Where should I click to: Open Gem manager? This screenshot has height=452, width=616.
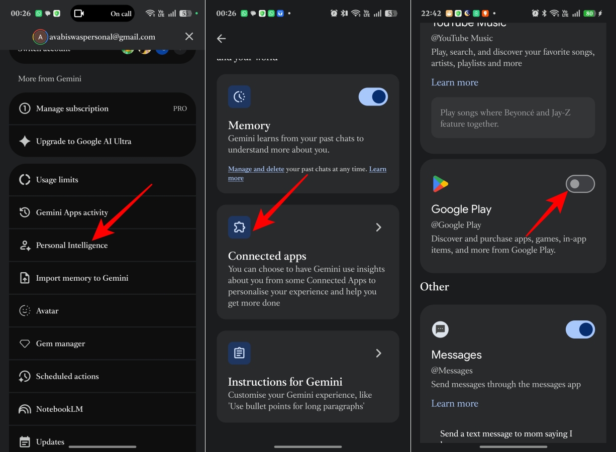pyautogui.click(x=102, y=344)
